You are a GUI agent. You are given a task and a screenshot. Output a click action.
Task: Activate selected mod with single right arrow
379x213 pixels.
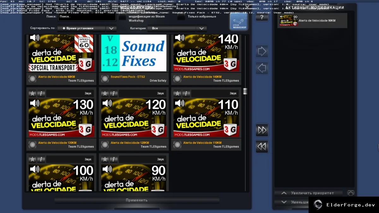[x=262, y=51]
